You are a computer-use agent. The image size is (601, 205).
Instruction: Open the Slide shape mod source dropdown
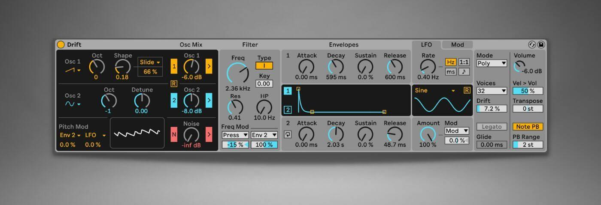coord(150,62)
